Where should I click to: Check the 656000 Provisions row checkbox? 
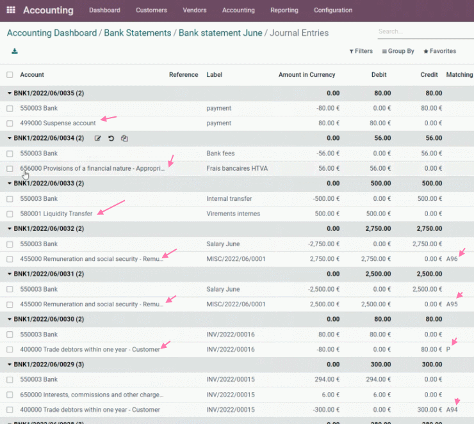point(10,168)
